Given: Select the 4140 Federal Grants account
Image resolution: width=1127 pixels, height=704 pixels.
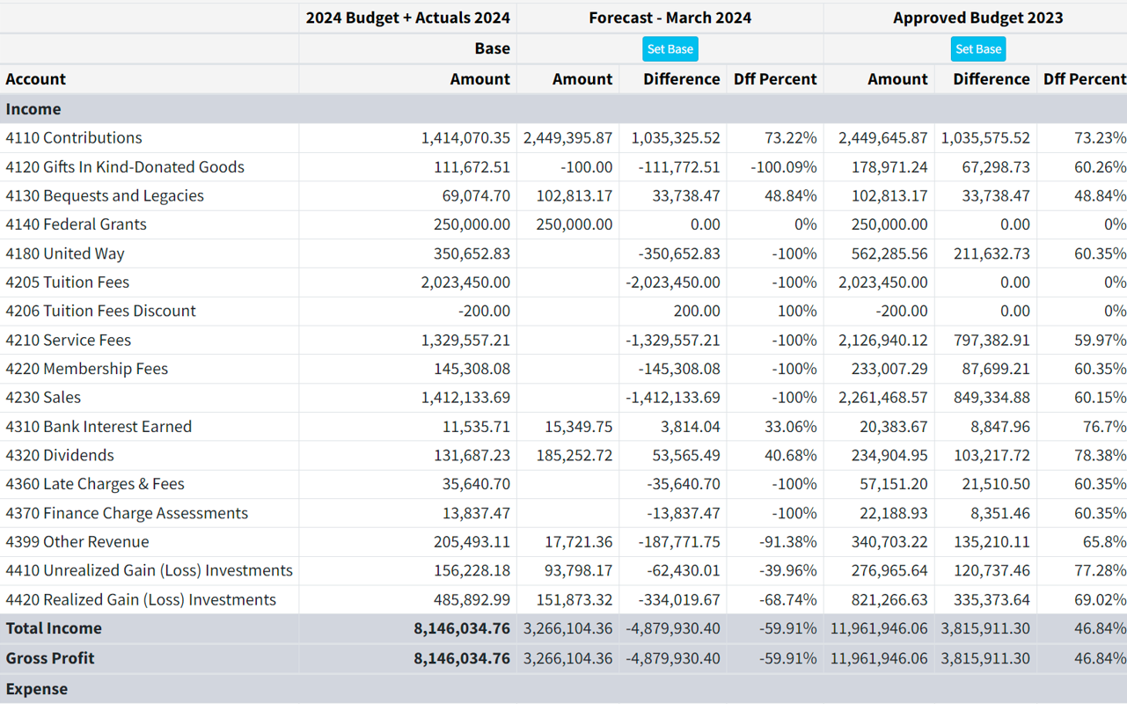Looking at the screenshot, I should point(76,224).
